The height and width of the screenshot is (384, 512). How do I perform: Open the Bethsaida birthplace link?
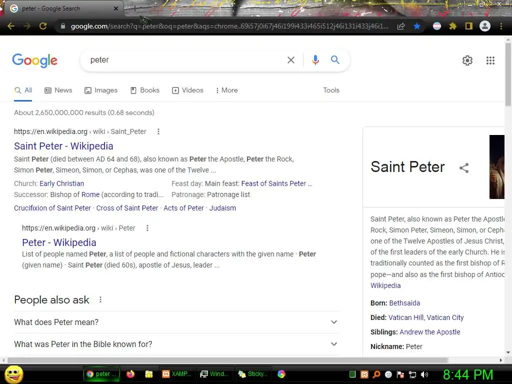pos(404,303)
